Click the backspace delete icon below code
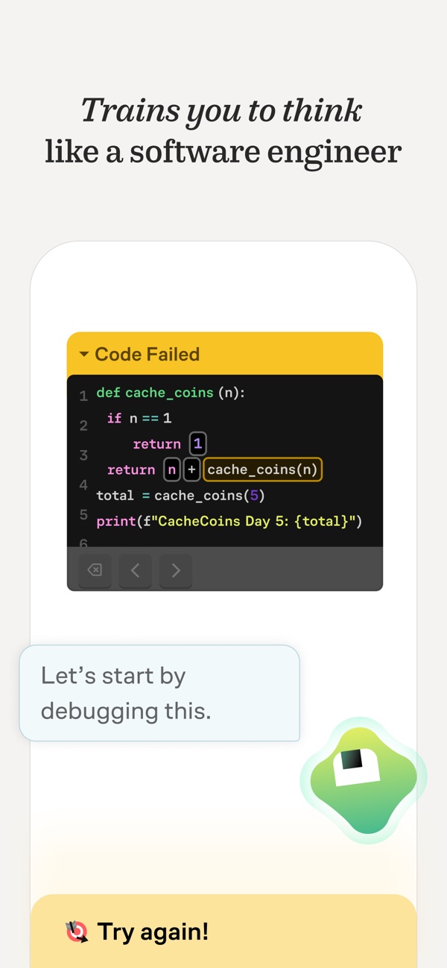Viewport: 447px width, 968px height. coord(95,571)
